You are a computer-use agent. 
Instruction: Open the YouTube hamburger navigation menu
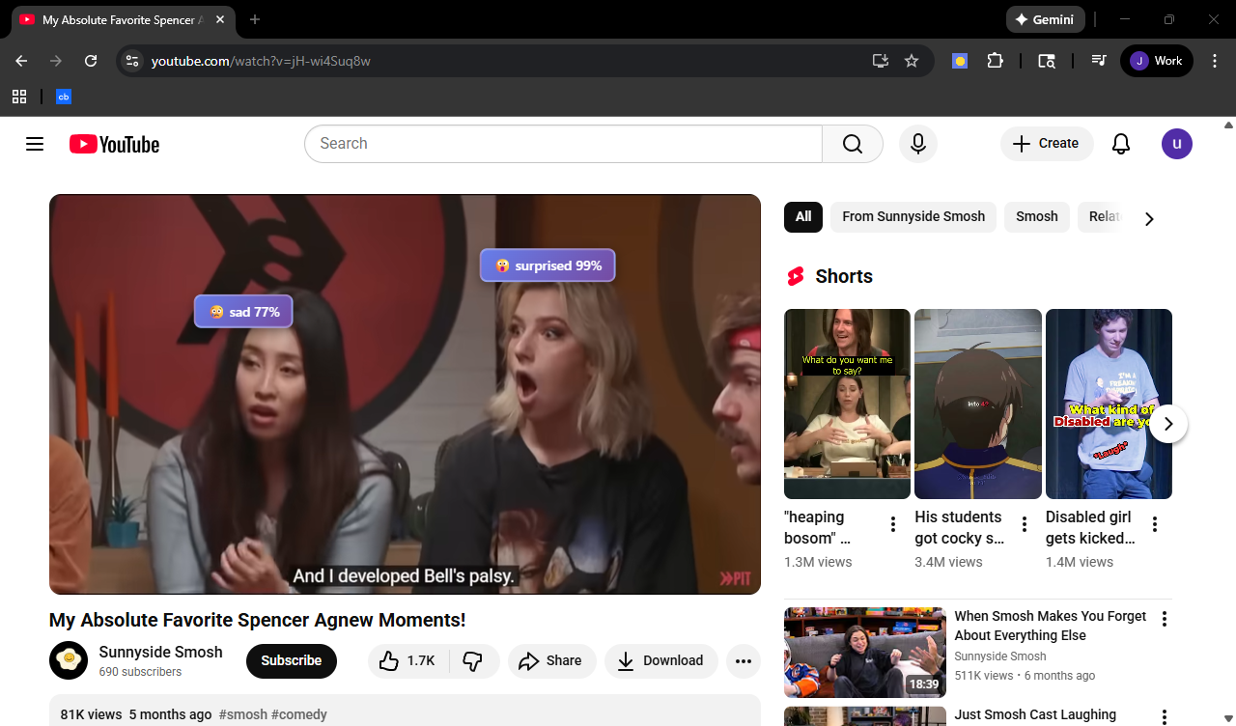[x=35, y=143]
